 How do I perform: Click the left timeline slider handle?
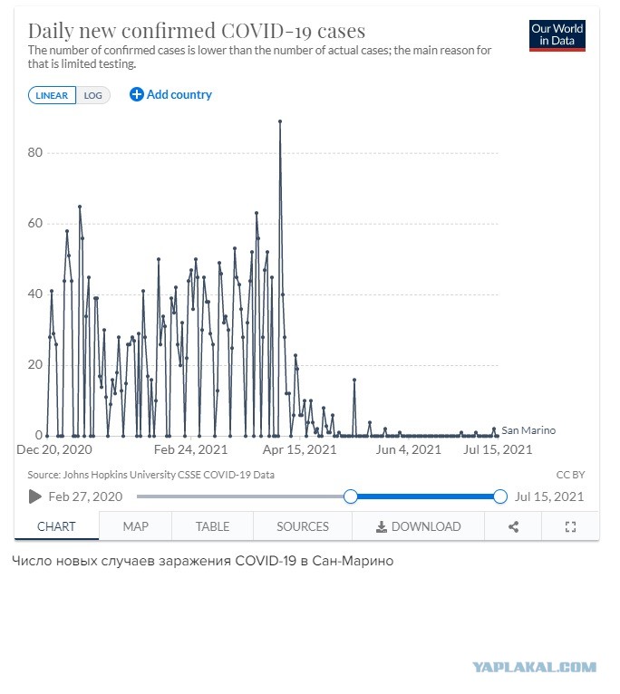350,496
